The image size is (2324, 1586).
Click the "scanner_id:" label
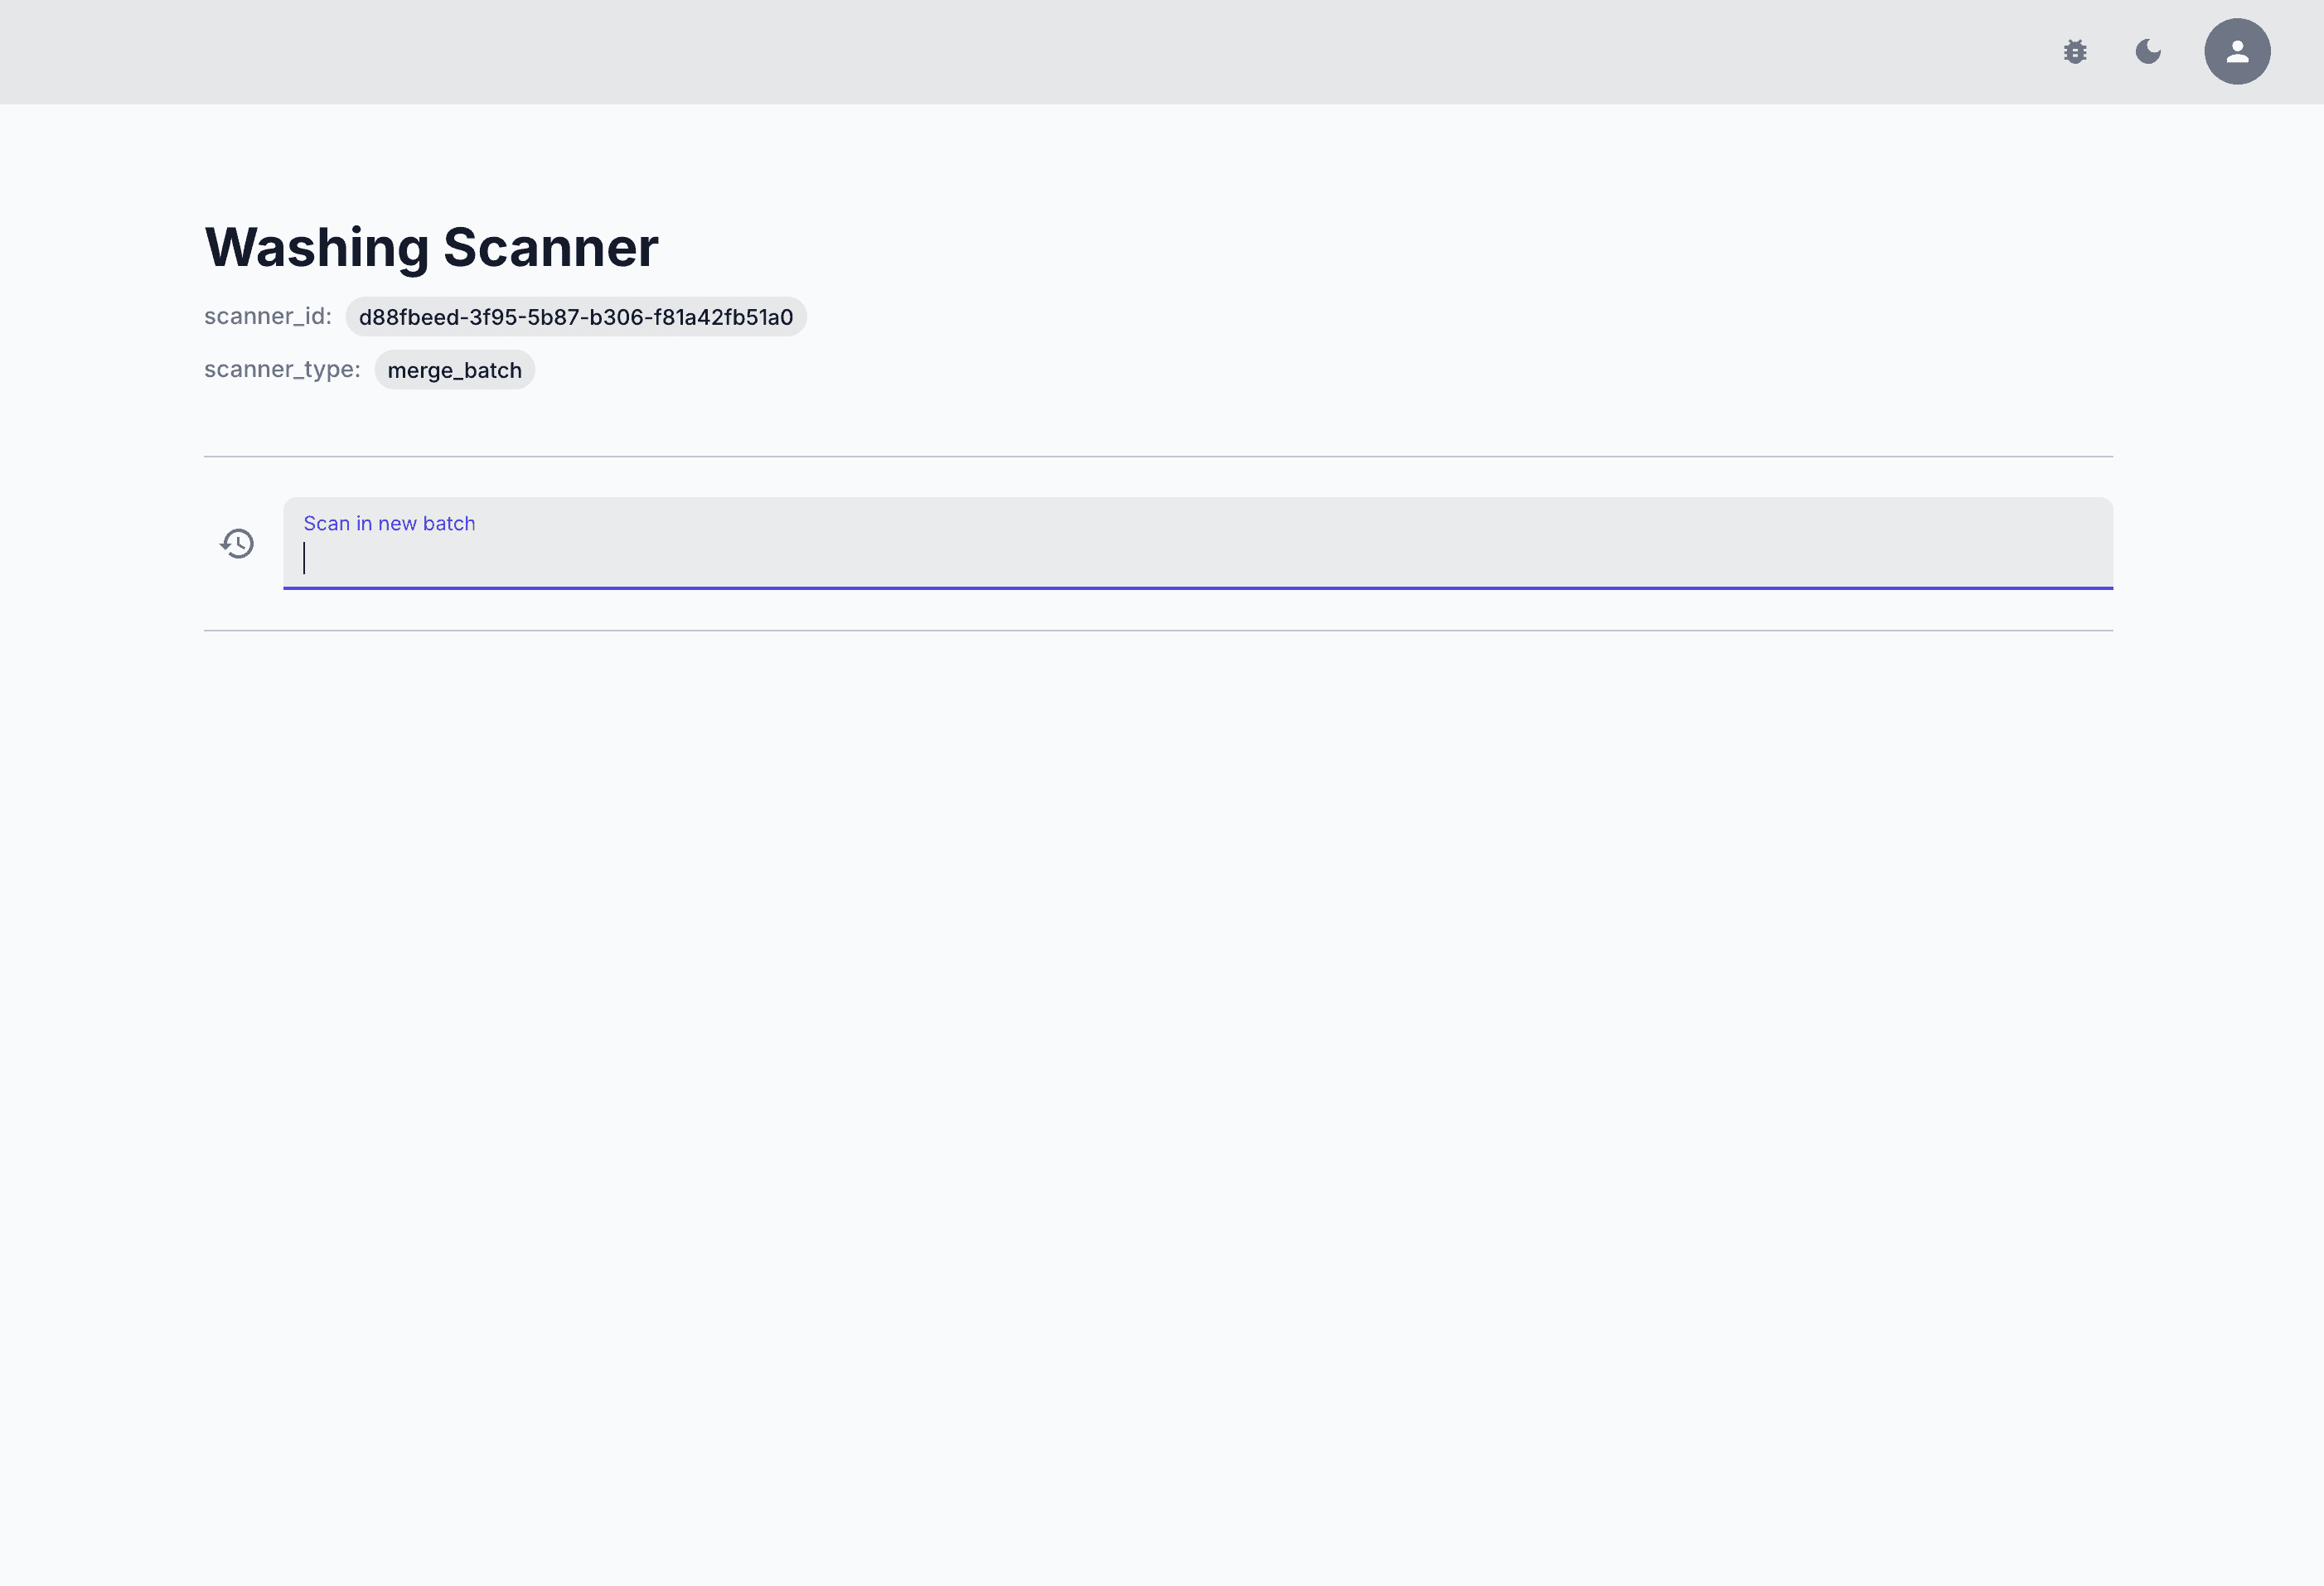tap(268, 316)
